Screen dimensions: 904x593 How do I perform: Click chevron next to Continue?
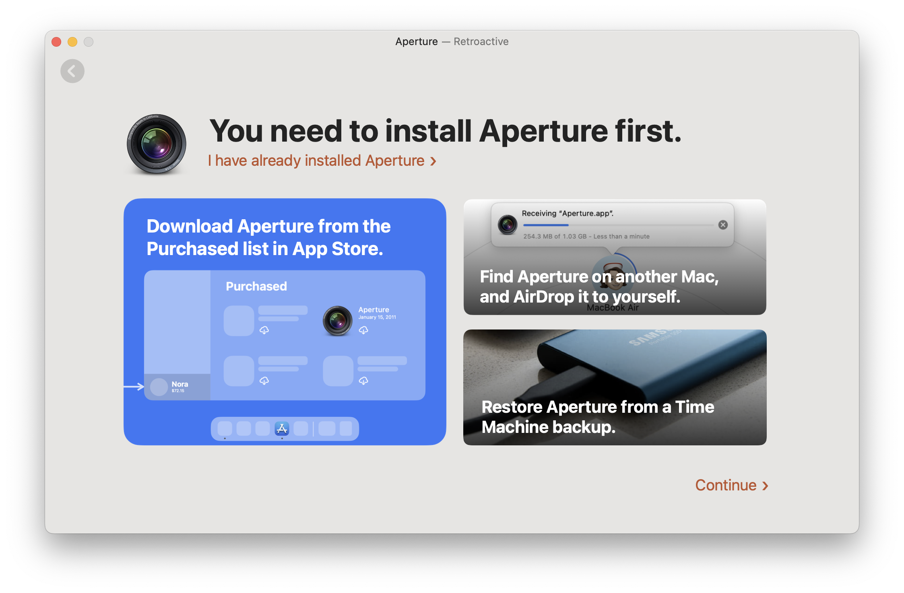tap(765, 486)
